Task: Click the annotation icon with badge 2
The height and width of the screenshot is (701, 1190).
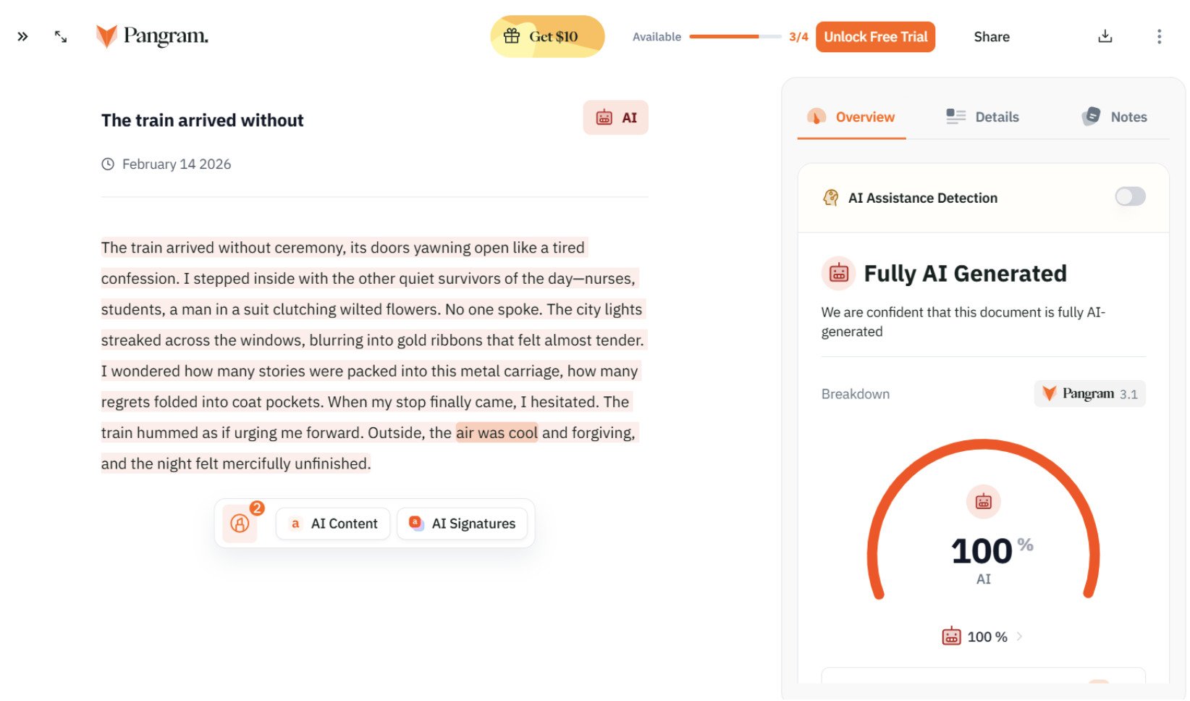Action: pos(240,523)
